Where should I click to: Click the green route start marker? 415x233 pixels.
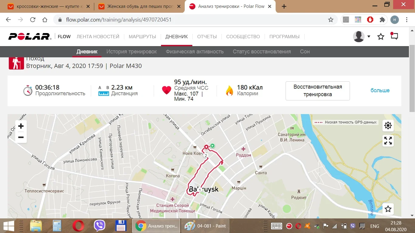click(212, 146)
